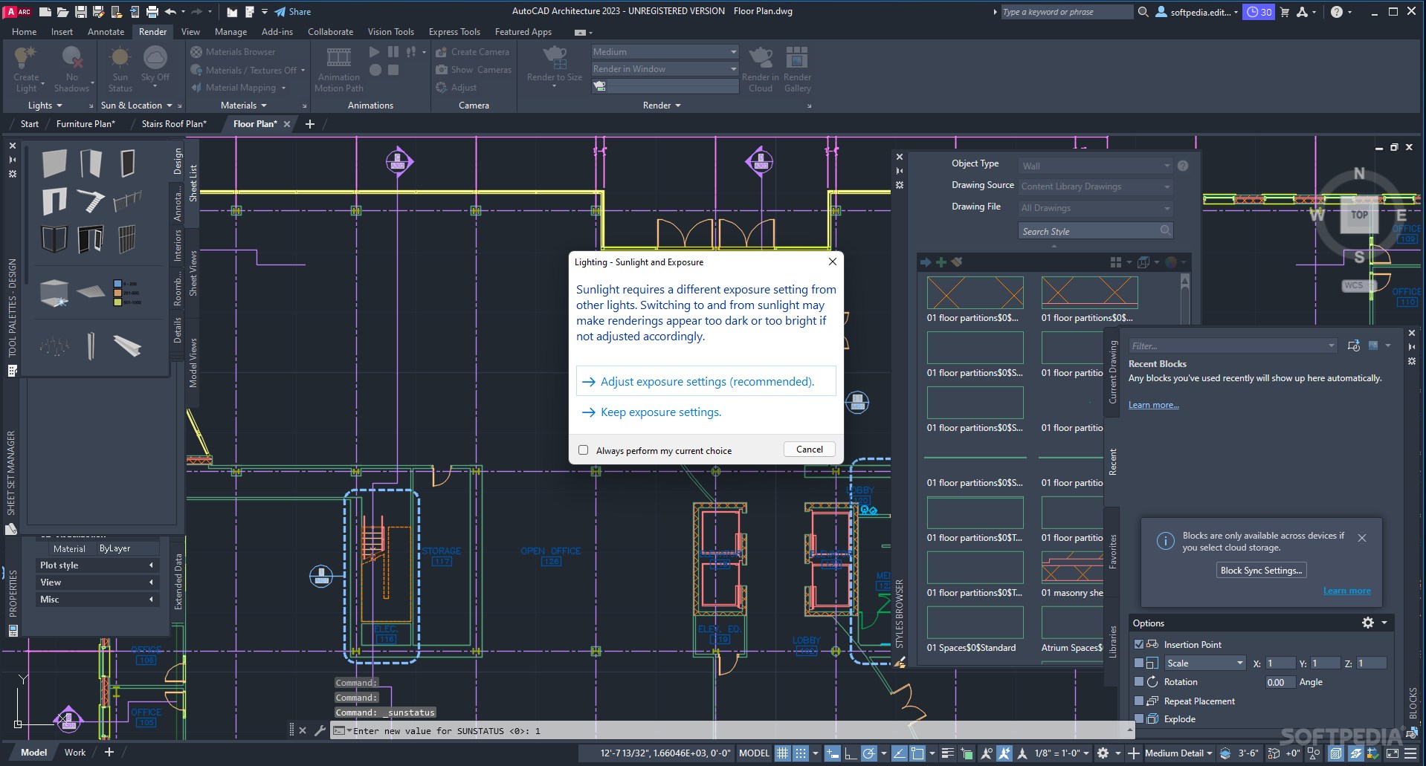Enable the Repeat Placement checkbox
The height and width of the screenshot is (766, 1426).
click(1139, 701)
